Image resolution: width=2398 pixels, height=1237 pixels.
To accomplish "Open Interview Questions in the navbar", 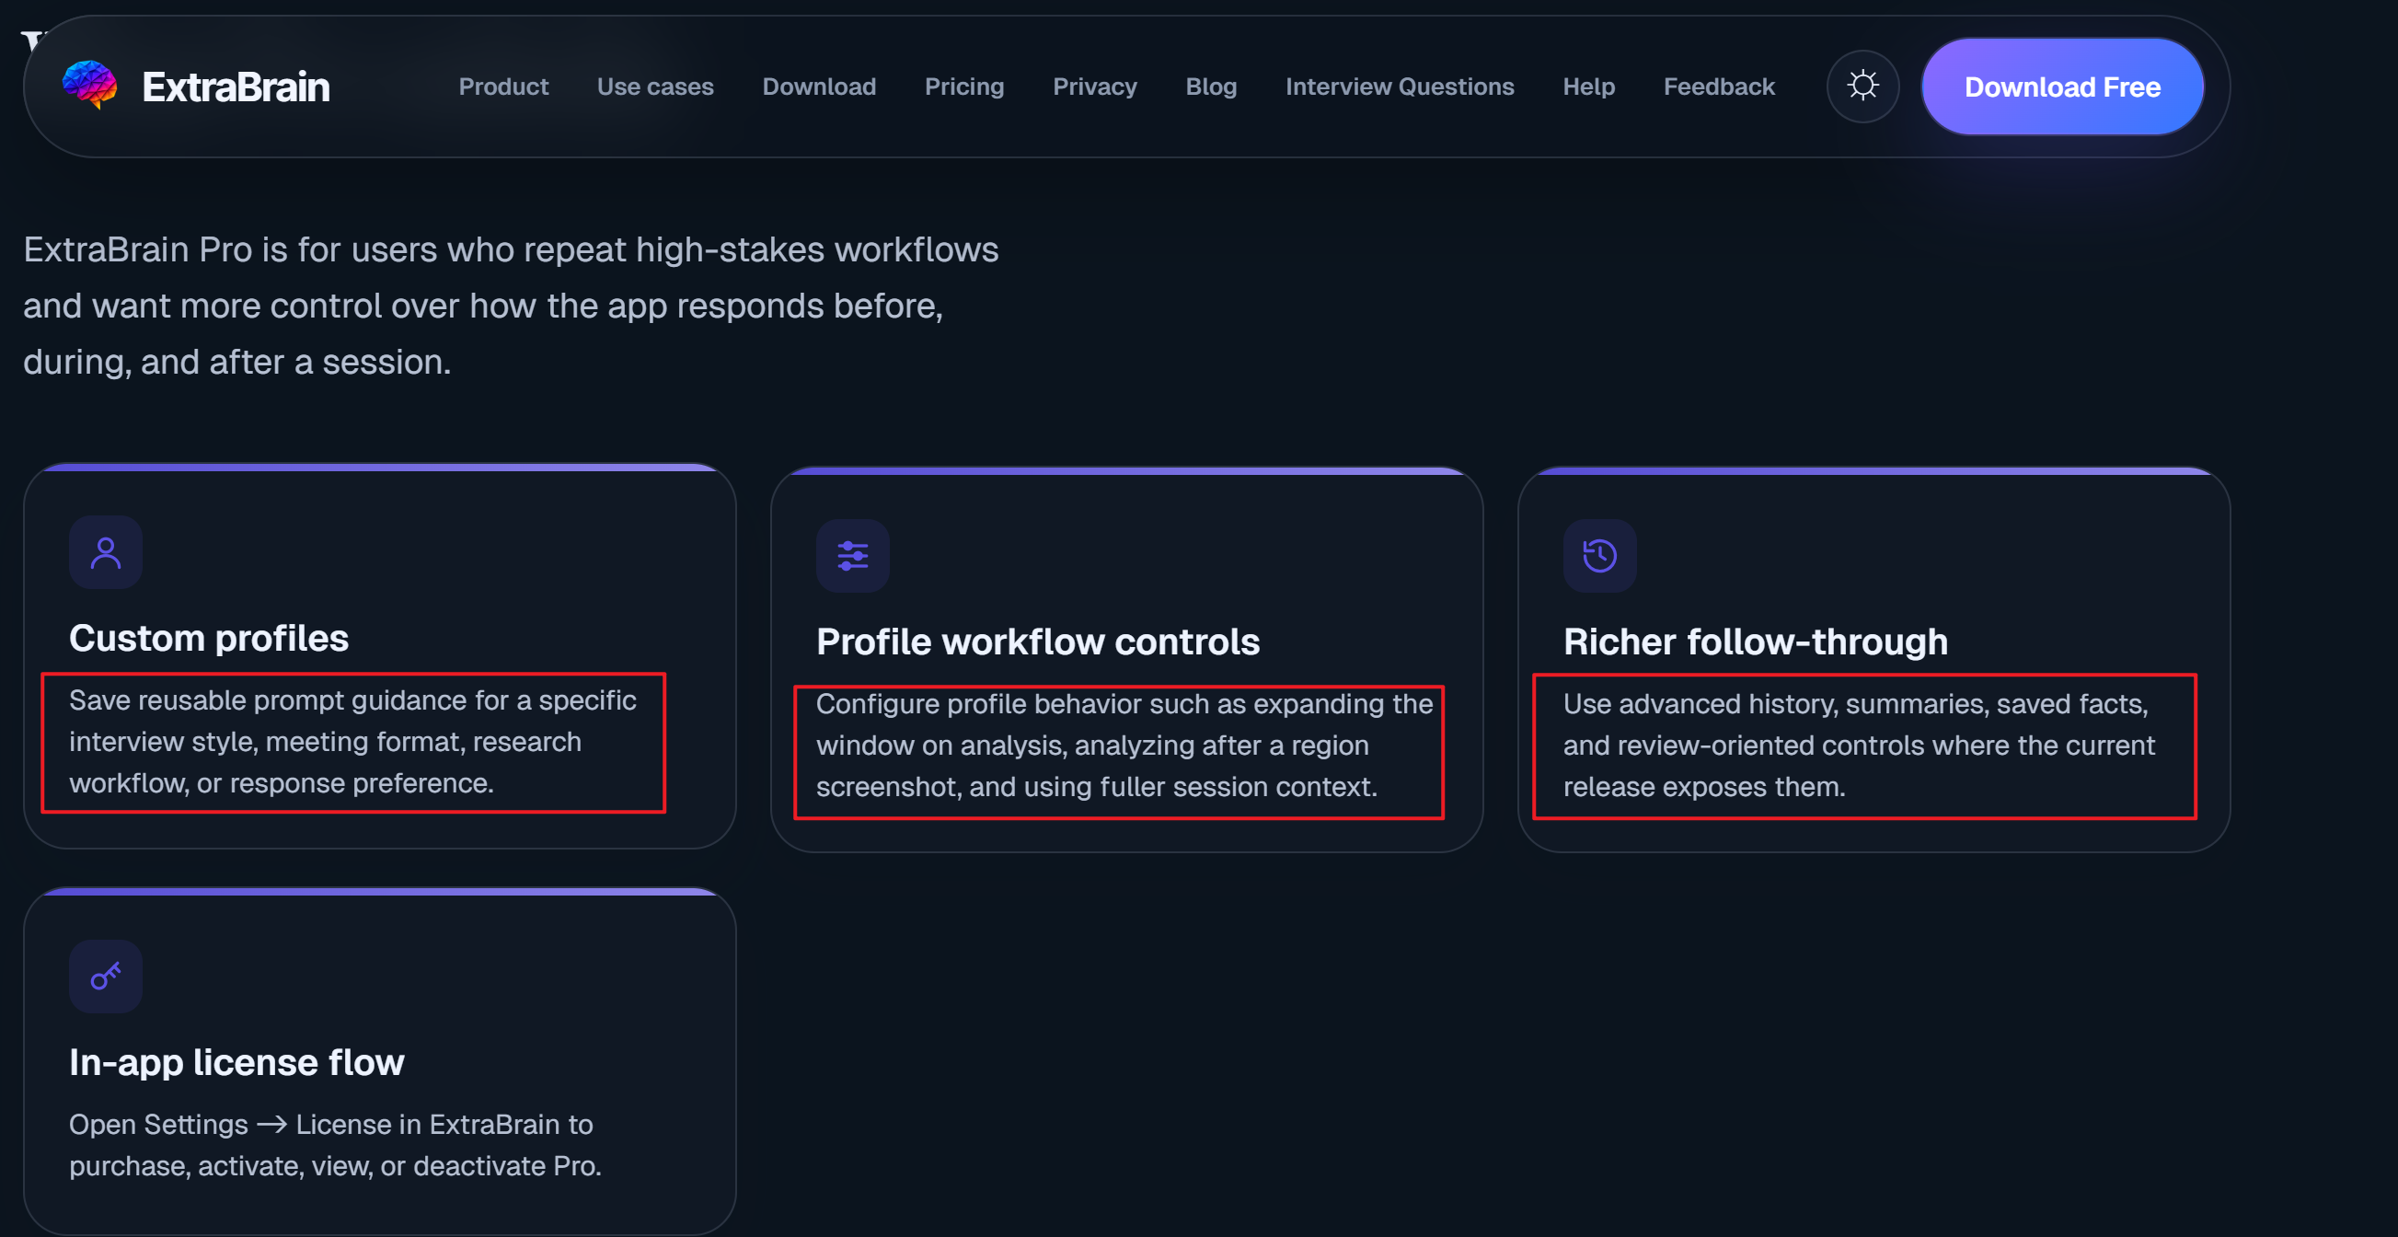I will click(1401, 87).
